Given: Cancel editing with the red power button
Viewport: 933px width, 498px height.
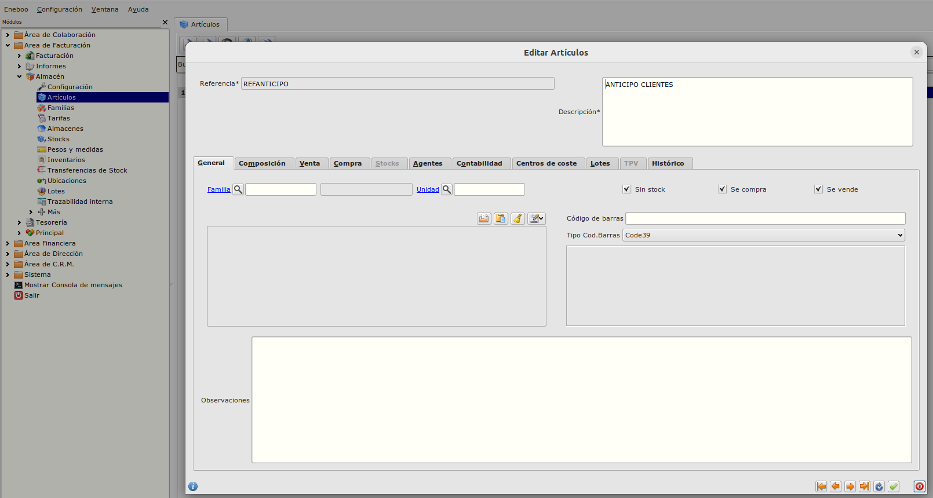Looking at the screenshot, I should pos(920,486).
